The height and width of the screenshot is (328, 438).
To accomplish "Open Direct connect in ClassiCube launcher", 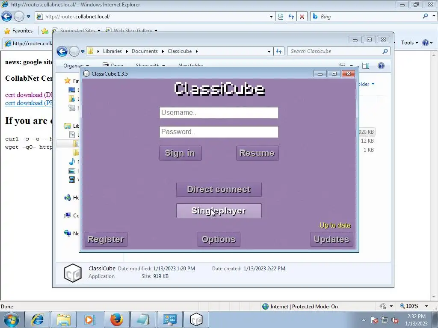I will 219,189.
